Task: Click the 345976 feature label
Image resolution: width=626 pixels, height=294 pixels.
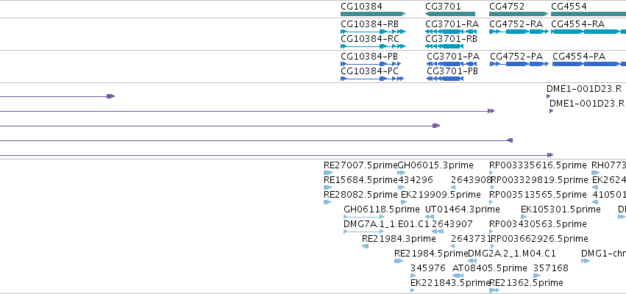Action: pyautogui.click(x=427, y=268)
